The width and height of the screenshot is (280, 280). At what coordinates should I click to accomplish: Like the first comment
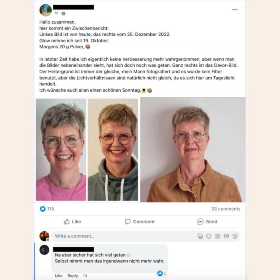click(59, 276)
